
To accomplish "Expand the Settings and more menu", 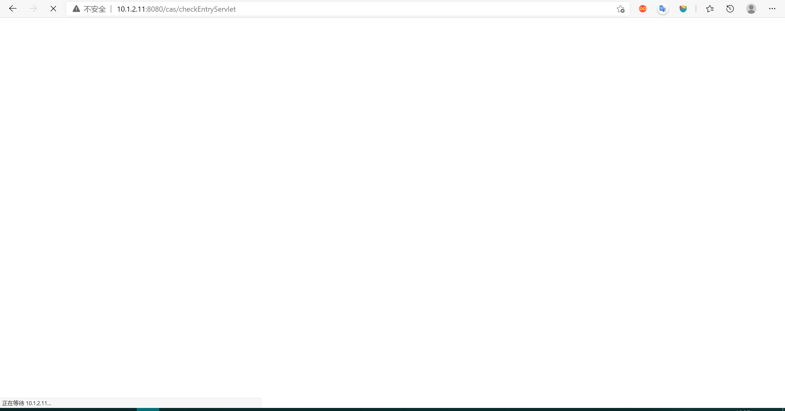I will pos(772,9).
